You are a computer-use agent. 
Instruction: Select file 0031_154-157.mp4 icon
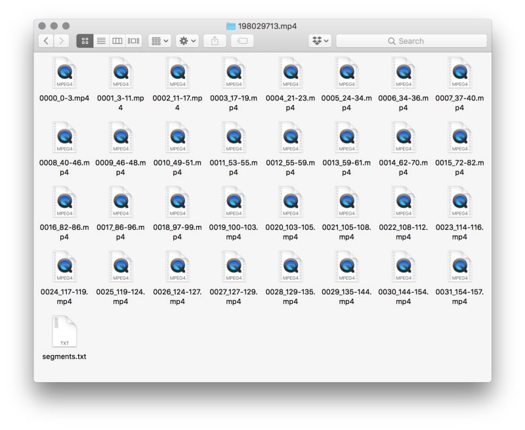[x=460, y=267]
